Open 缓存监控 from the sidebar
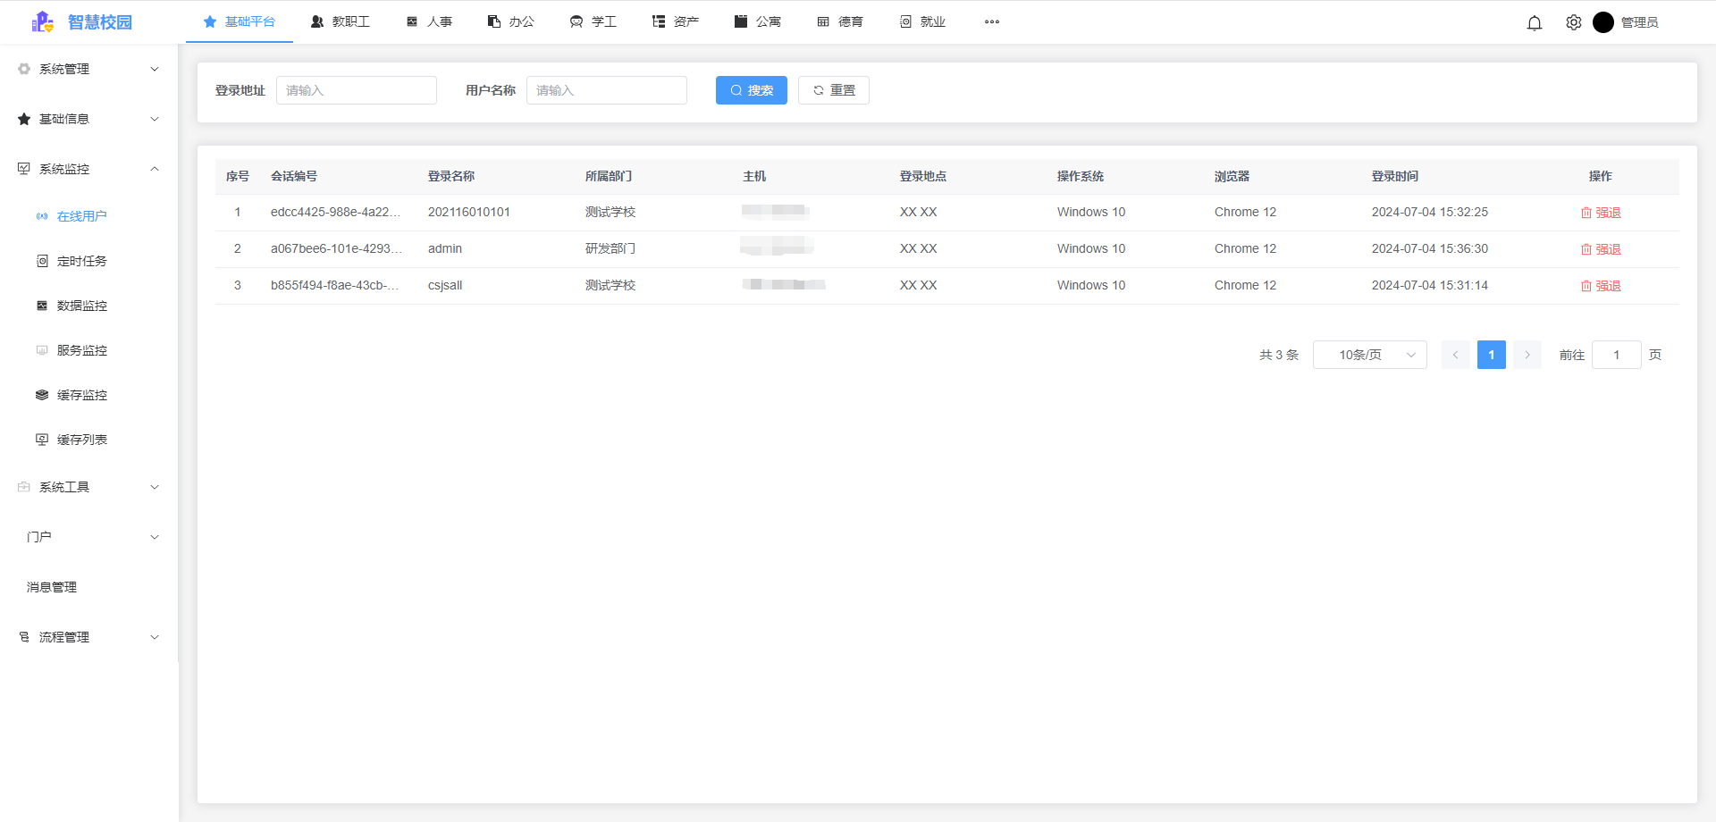Screen dimensions: 1716x822 coord(81,394)
